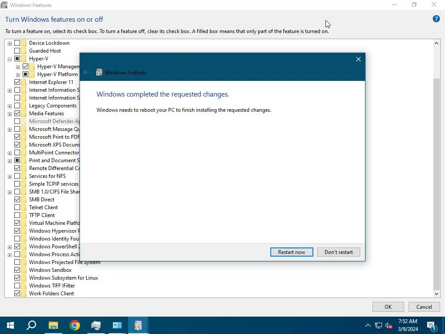Expand Device Lockdown node
The image size is (445, 334).
pyautogui.click(x=10, y=43)
